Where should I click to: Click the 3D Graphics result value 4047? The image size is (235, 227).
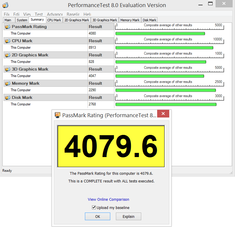(92, 76)
